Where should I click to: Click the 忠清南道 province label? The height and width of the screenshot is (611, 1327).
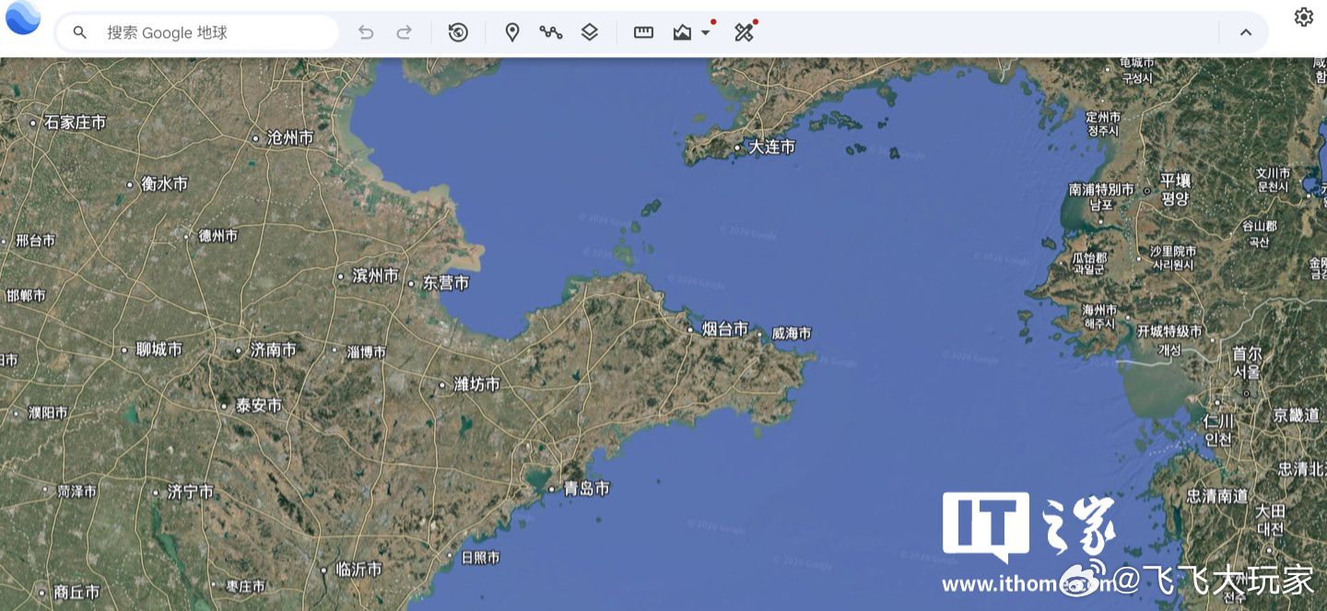click(1216, 496)
